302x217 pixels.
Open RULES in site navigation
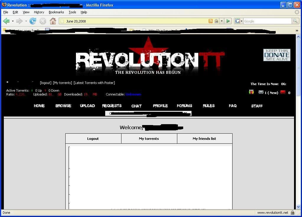click(x=209, y=106)
